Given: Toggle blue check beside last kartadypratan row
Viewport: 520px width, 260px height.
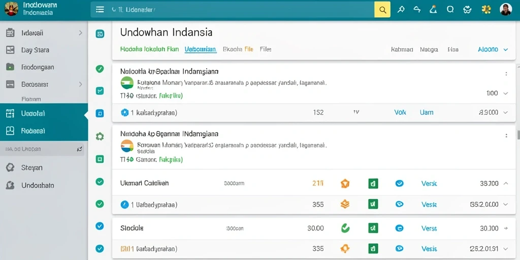Looking at the screenshot, I should click(x=100, y=248).
